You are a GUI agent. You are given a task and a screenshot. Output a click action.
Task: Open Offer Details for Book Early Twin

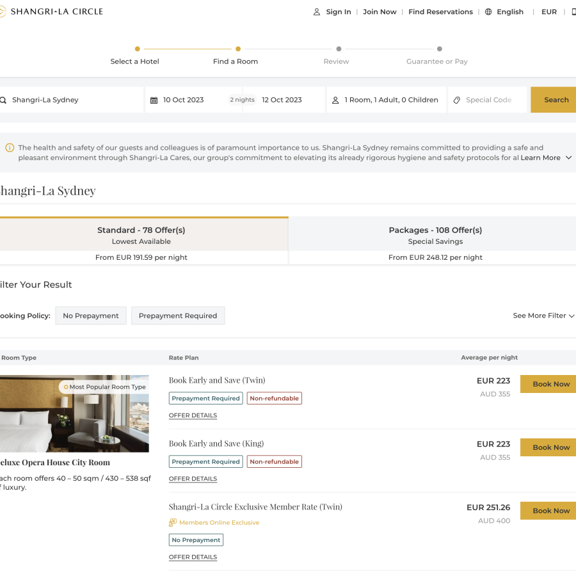(193, 415)
